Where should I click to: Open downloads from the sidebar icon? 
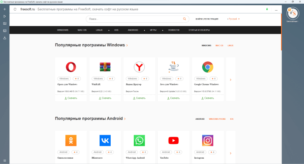coord(4,38)
